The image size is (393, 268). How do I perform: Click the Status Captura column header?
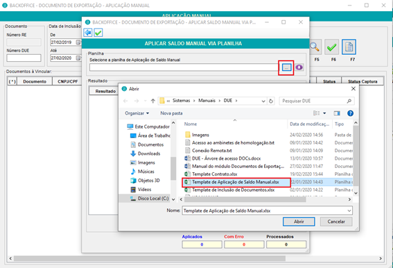363,81
